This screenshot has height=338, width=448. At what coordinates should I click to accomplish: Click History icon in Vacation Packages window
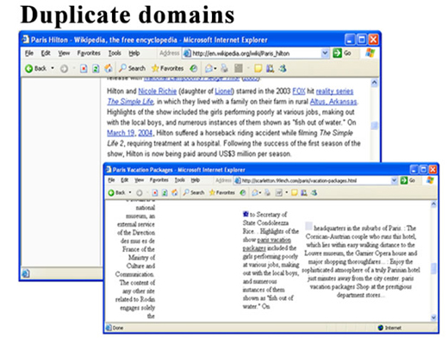click(243, 192)
